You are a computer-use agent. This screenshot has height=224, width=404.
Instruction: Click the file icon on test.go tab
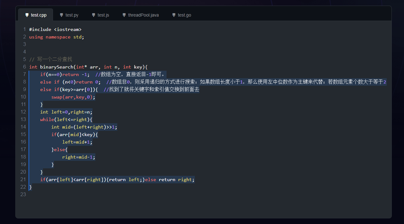click(x=174, y=15)
